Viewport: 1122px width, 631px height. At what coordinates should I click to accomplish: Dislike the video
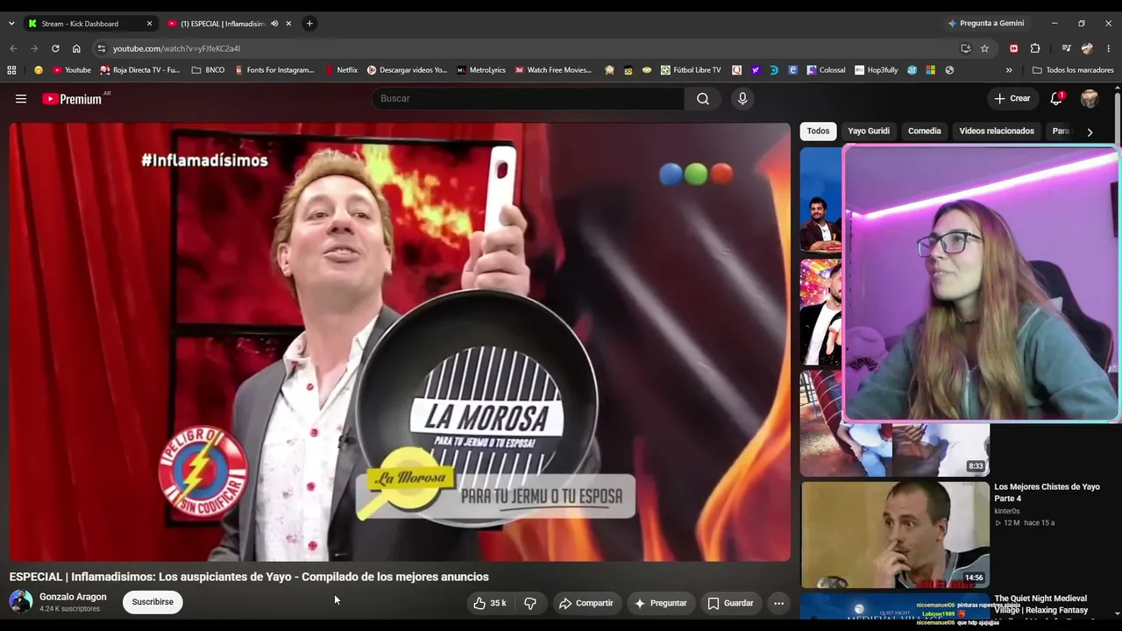530,603
